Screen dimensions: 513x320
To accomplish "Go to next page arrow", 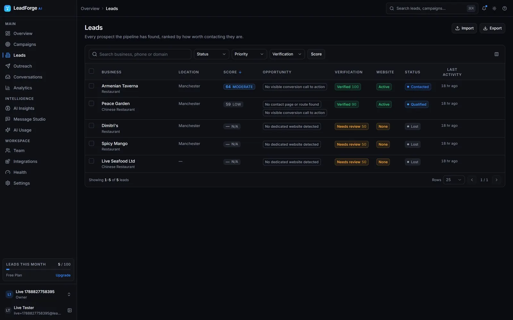I will click(497, 180).
